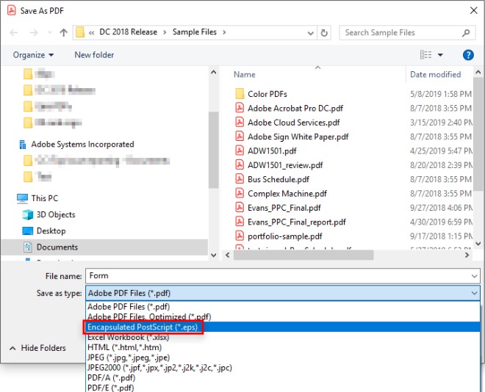485x392 pixels.
Task: Expand address bar previous locations dropdown
Action: (310, 33)
